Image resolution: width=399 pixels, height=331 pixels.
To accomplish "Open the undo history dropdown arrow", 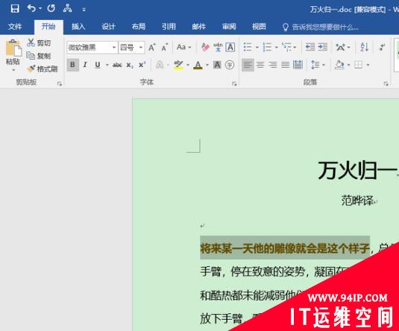I will (40, 9).
